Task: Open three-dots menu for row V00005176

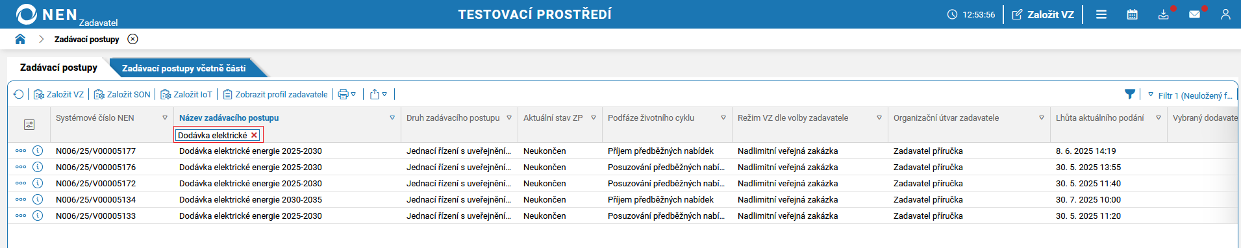Action: click(x=21, y=167)
